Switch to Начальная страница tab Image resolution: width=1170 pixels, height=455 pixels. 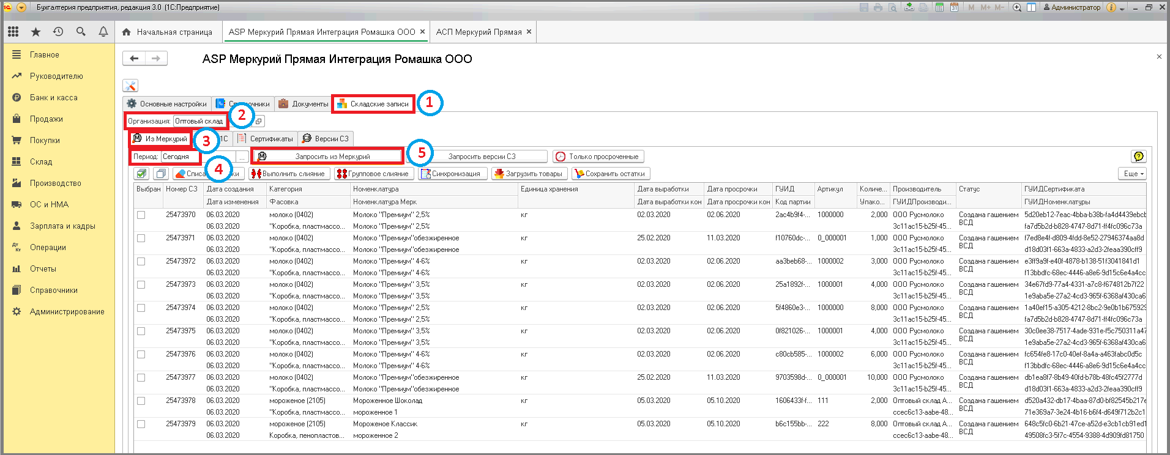167,32
